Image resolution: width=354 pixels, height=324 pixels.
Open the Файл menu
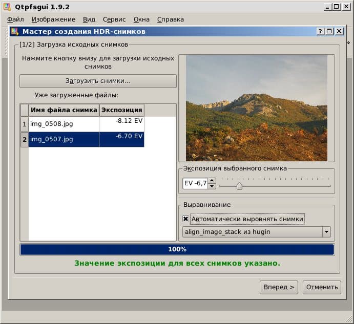click(x=15, y=19)
